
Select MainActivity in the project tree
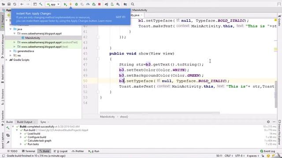pos(33,38)
